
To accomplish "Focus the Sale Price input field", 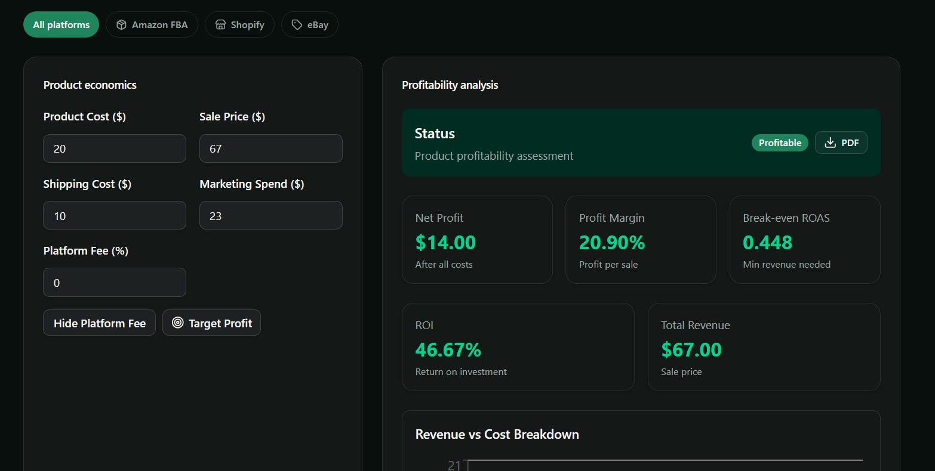I will pyautogui.click(x=271, y=148).
